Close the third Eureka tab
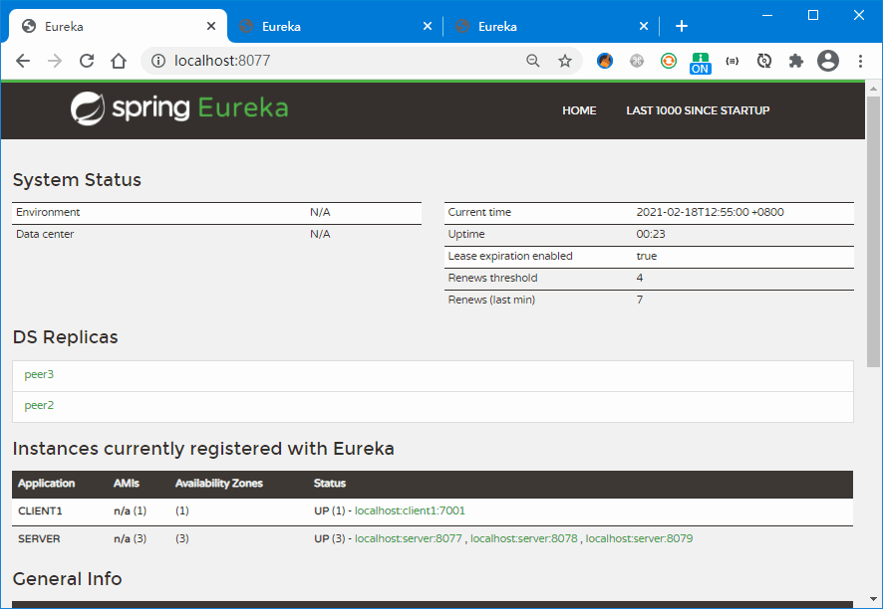This screenshot has height=609, width=883. [644, 26]
